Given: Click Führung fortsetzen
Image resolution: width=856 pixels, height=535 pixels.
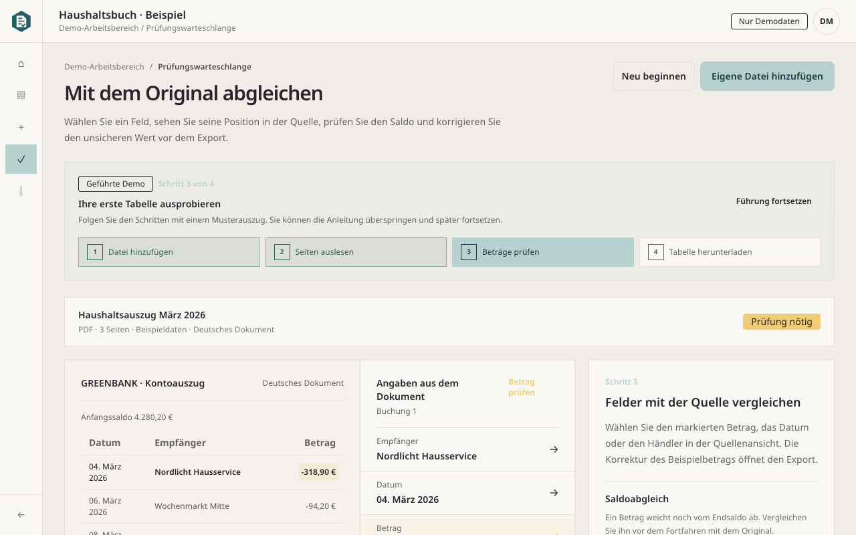Looking at the screenshot, I should (x=774, y=201).
